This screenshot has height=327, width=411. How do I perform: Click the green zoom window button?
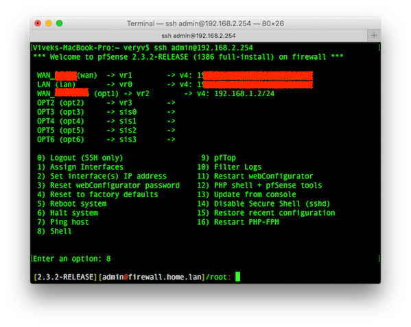[60, 23]
